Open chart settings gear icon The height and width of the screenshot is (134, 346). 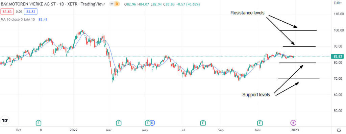(x=339, y=130)
